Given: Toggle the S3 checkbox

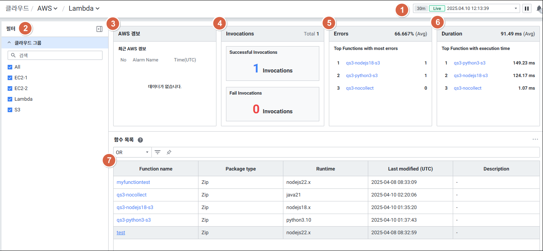Looking at the screenshot, I should [10, 110].
